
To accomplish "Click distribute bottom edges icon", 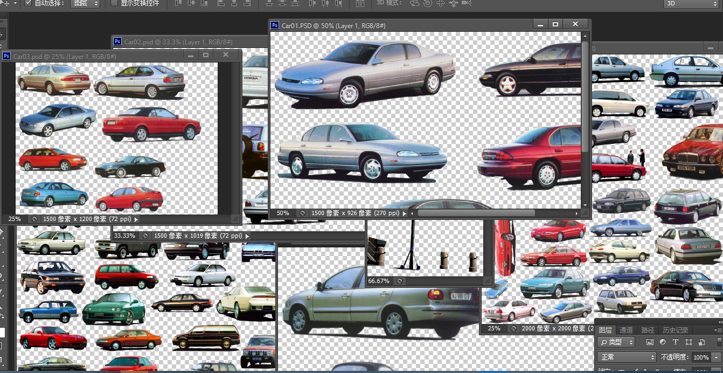I will click(295, 3).
